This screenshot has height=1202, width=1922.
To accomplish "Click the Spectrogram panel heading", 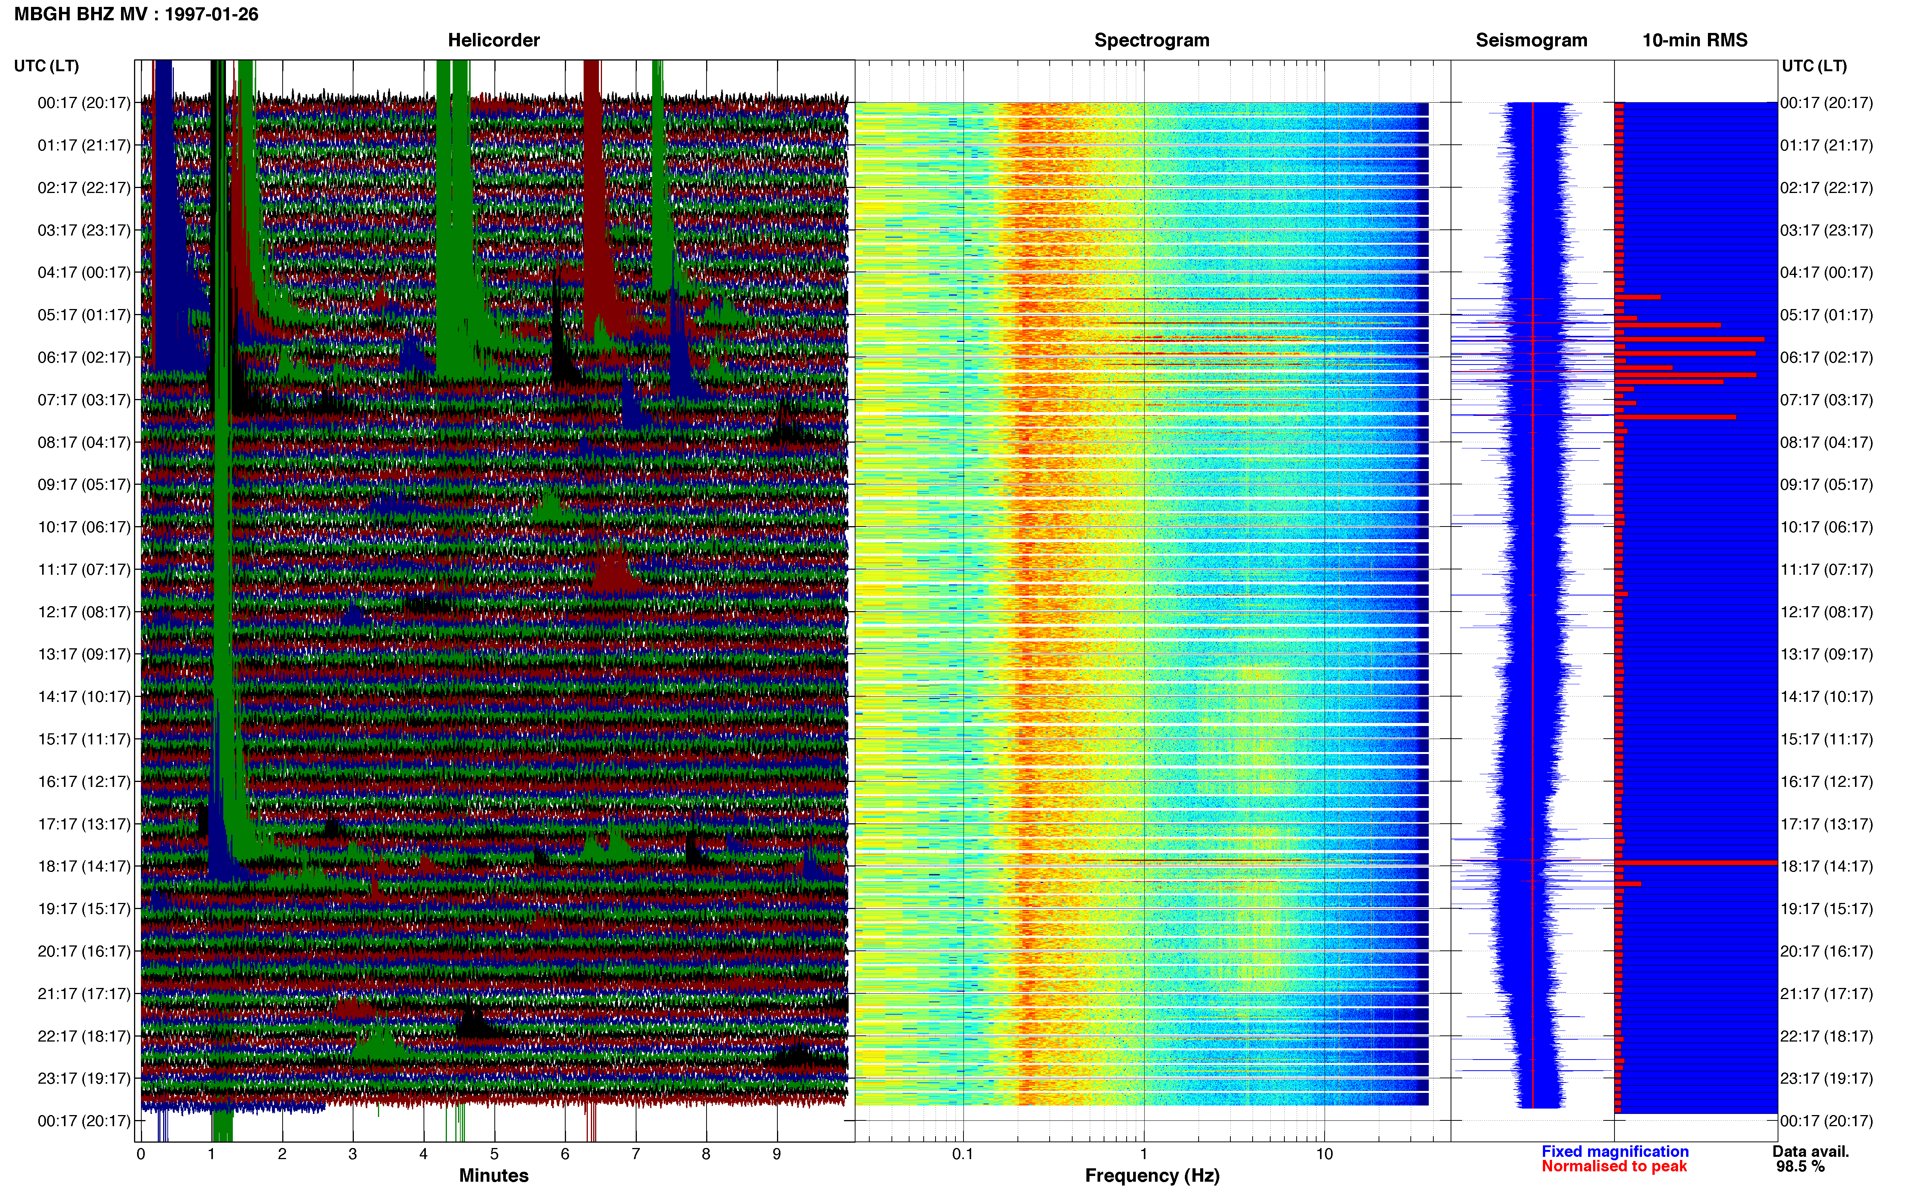I will pyautogui.click(x=1152, y=40).
